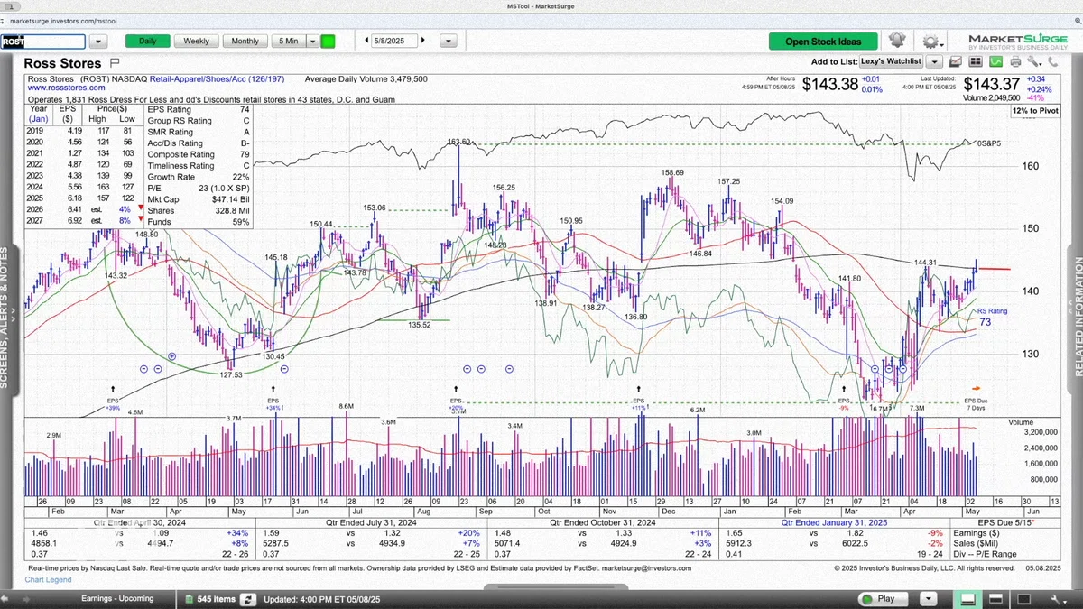The width and height of the screenshot is (1083, 609).
Task: Switch chart to 5 Min intraday view
Action: click(289, 41)
